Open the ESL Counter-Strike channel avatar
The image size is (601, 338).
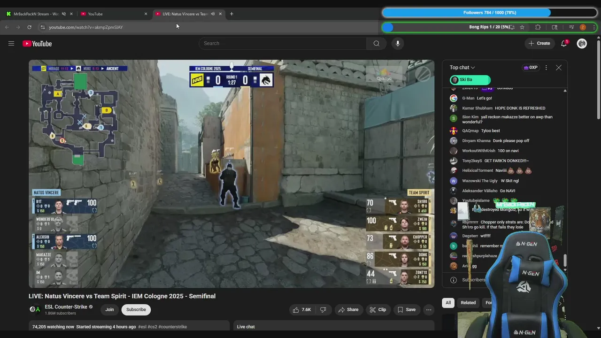point(35,309)
